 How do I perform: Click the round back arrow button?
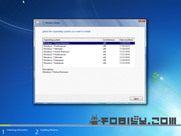38,23
